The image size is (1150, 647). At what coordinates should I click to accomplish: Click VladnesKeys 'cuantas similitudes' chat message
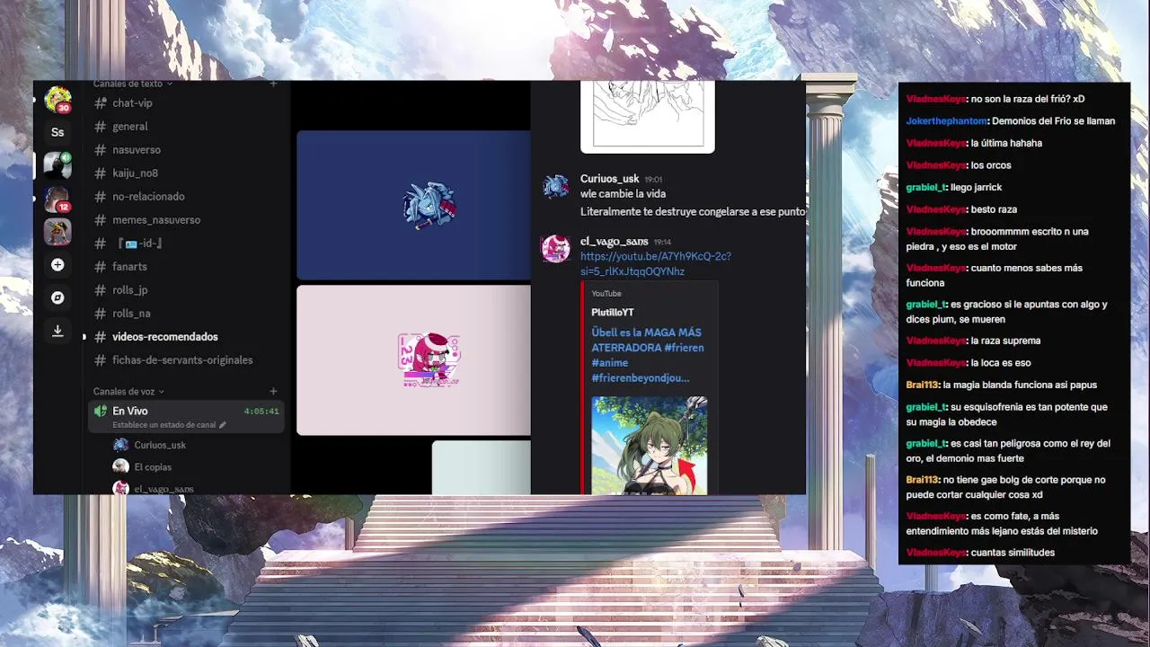point(980,553)
